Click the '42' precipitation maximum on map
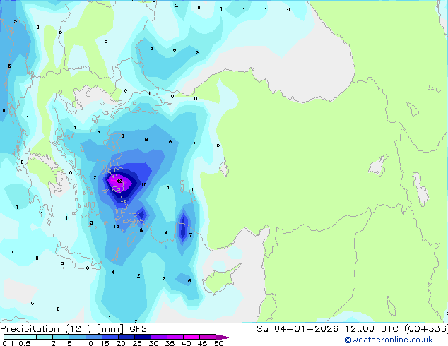 119,181
